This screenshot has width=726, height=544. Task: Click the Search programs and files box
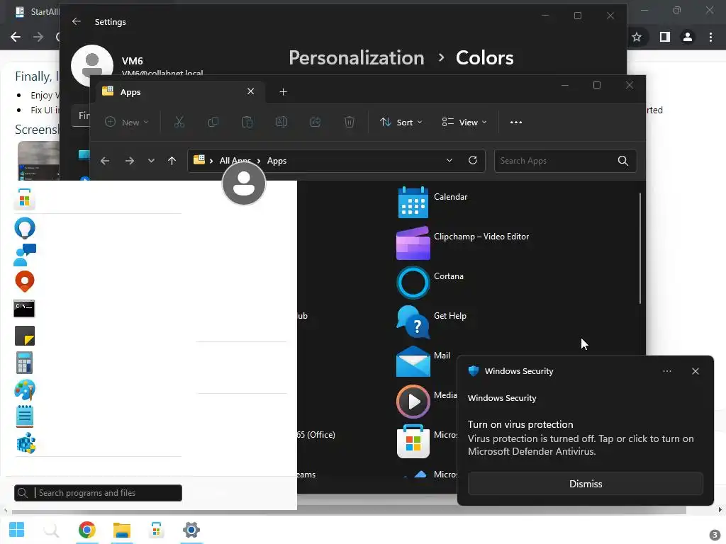coord(98,493)
